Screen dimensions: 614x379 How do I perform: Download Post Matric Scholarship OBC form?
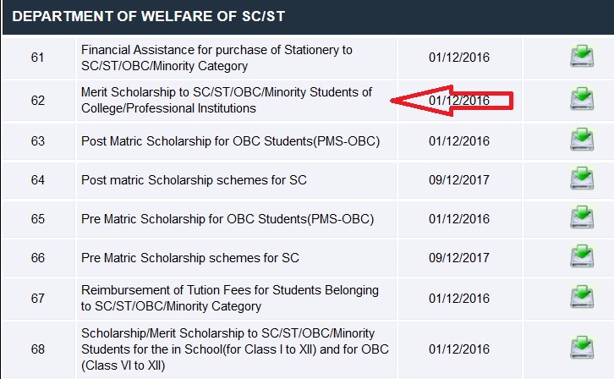pyautogui.click(x=581, y=140)
